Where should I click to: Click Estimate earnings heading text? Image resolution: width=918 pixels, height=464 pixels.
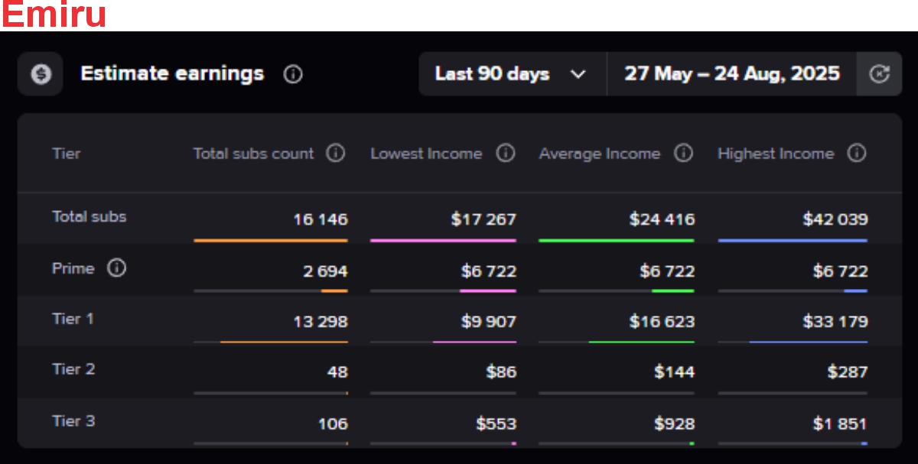point(172,73)
